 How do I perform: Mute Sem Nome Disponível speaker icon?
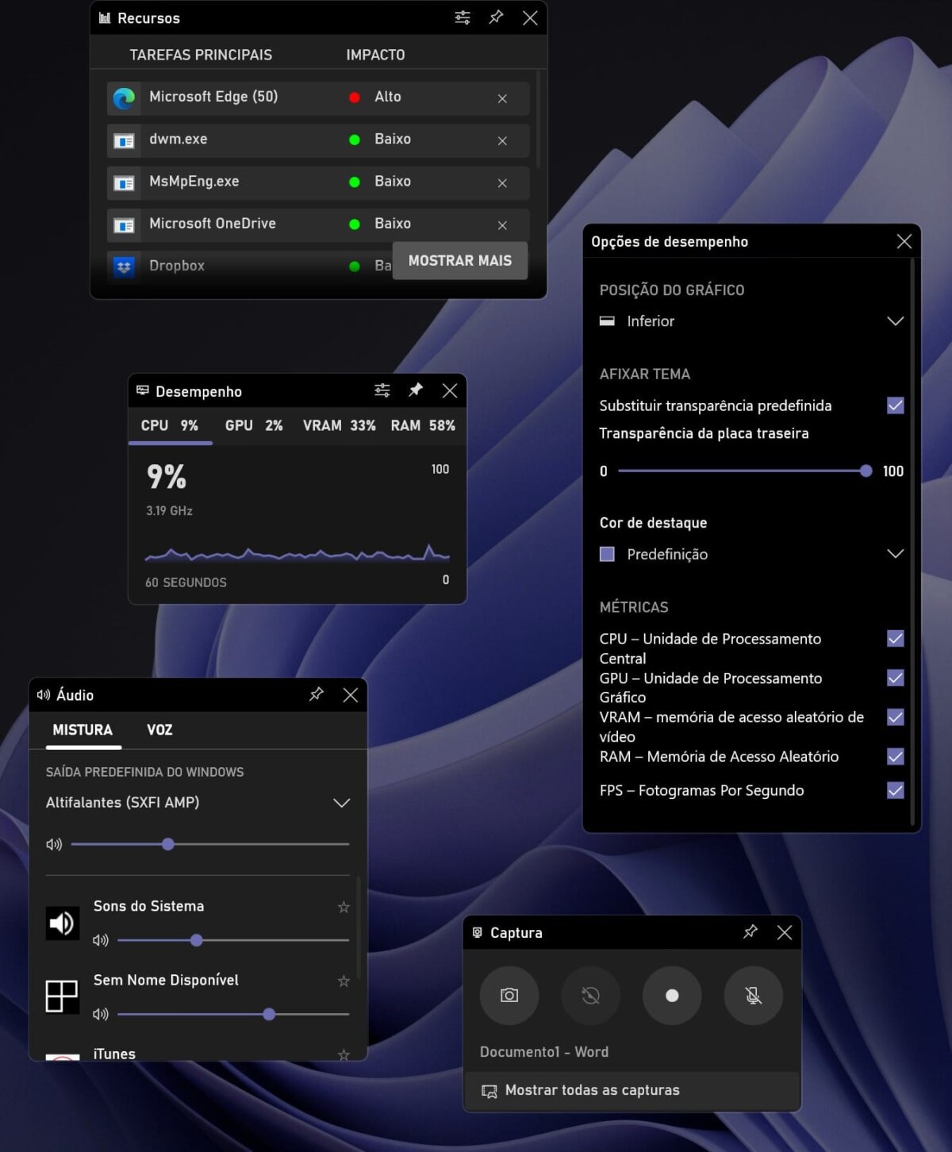pos(101,1014)
